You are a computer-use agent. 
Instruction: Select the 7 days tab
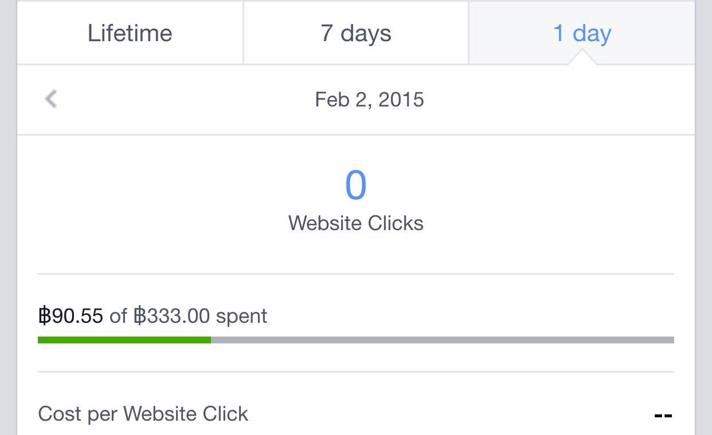tap(356, 33)
